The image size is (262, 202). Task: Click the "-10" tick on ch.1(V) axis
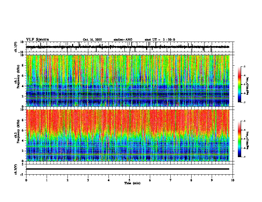click(x=22, y=52)
